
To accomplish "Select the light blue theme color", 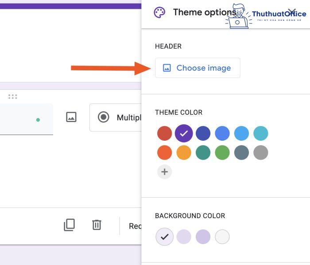I will pyautogui.click(x=241, y=133).
